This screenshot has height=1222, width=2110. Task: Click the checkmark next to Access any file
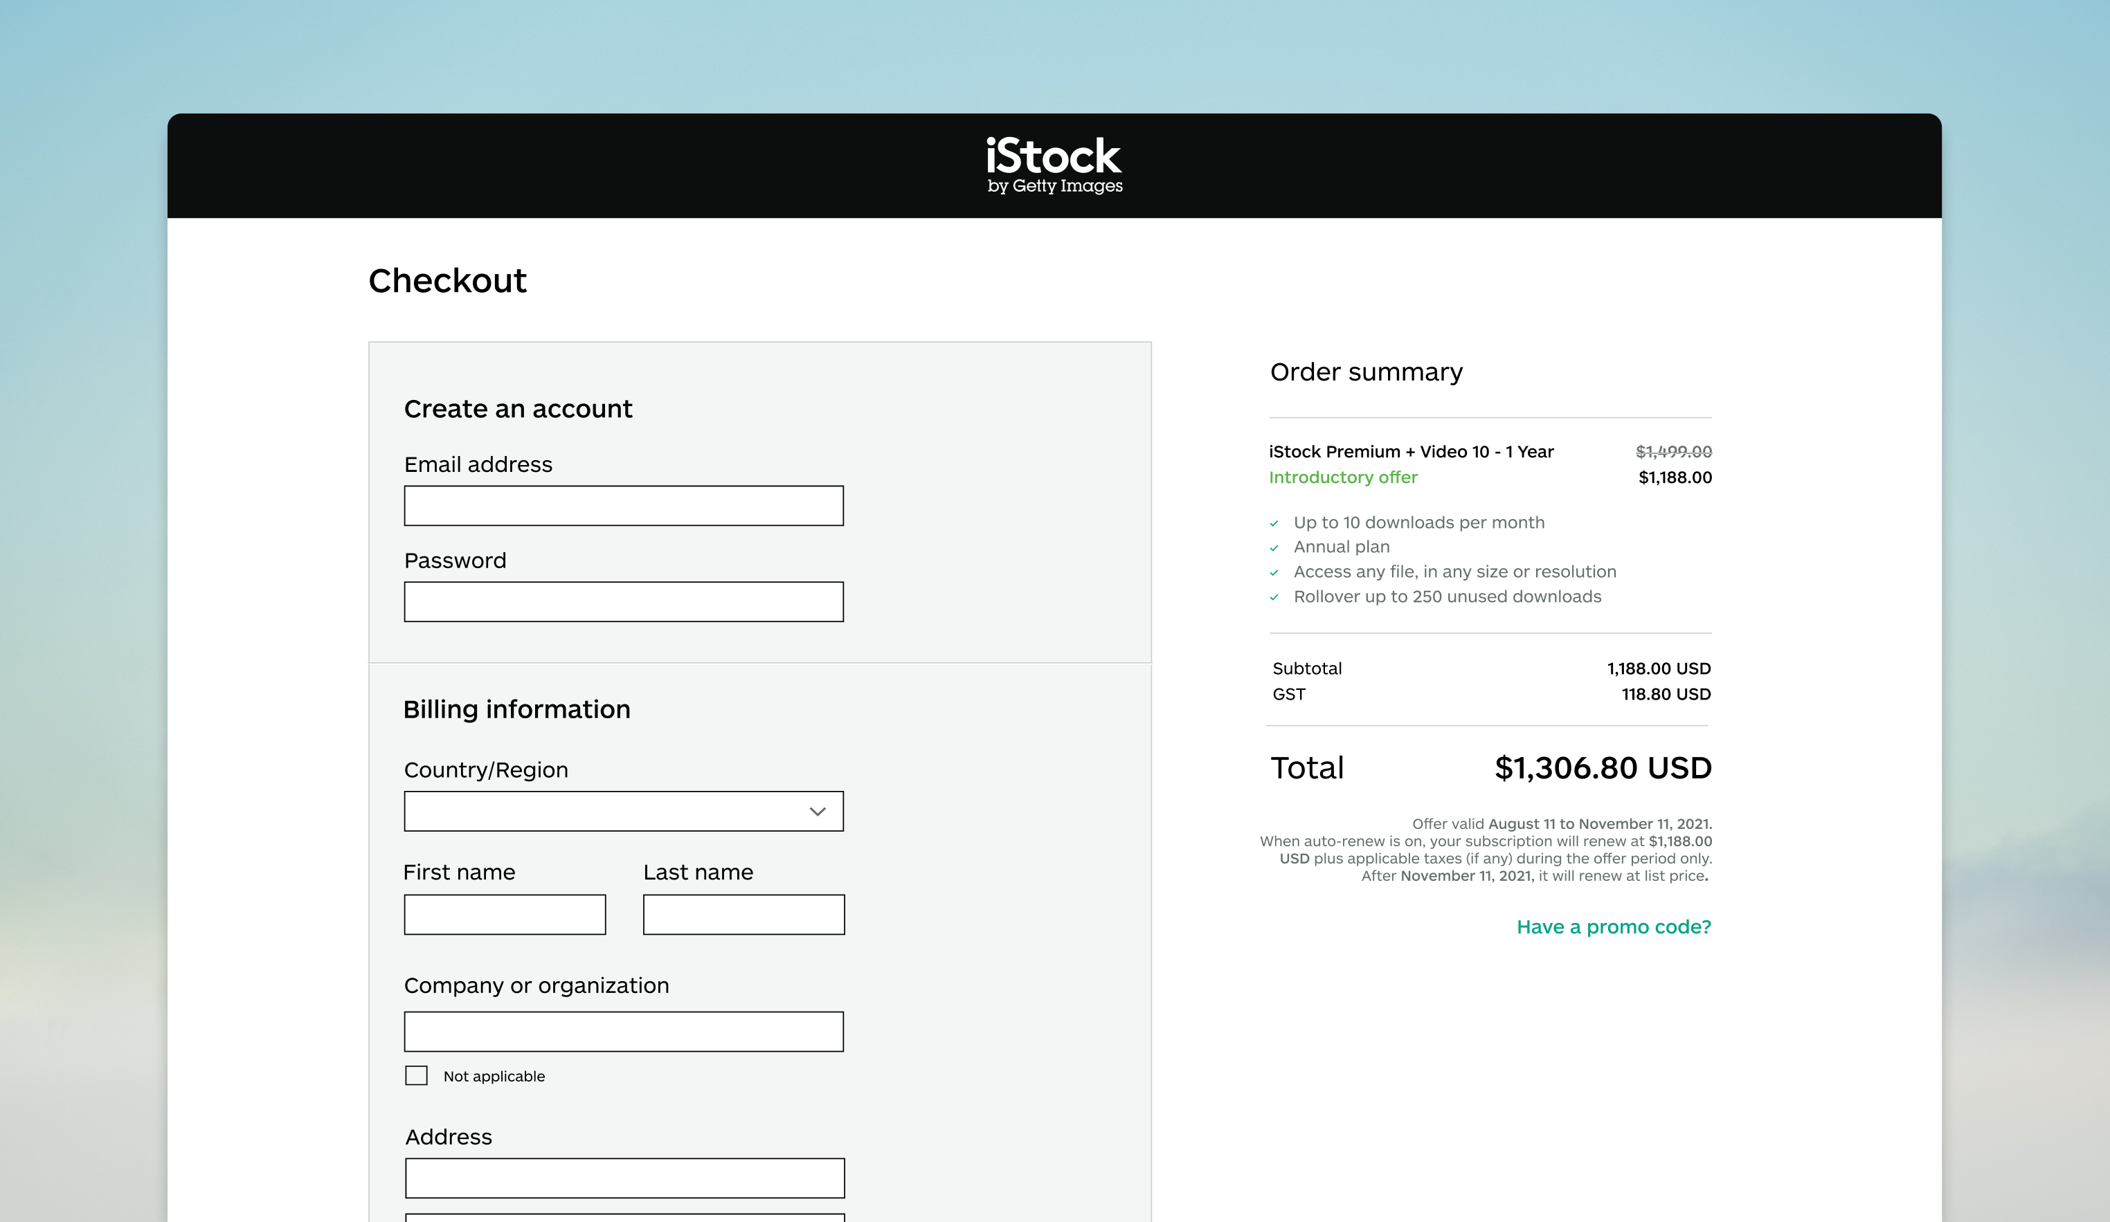pyautogui.click(x=1274, y=574)
